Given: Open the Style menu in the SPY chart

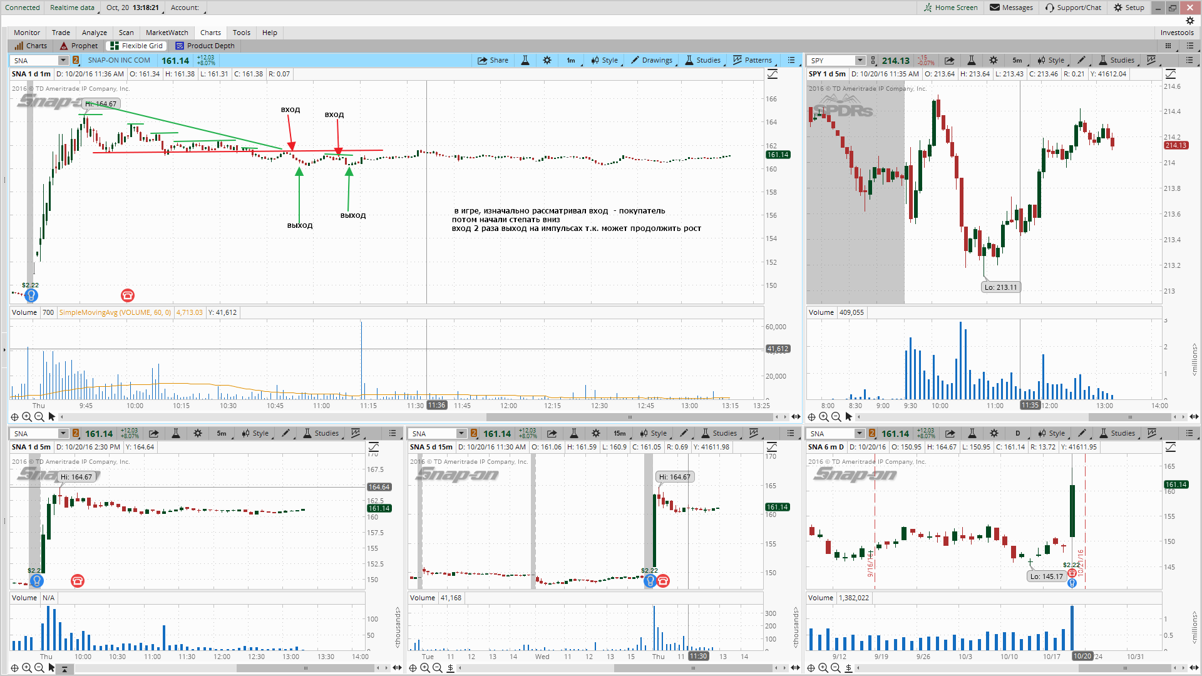Looking at the screenshot, I should [x=1051, y=60].
